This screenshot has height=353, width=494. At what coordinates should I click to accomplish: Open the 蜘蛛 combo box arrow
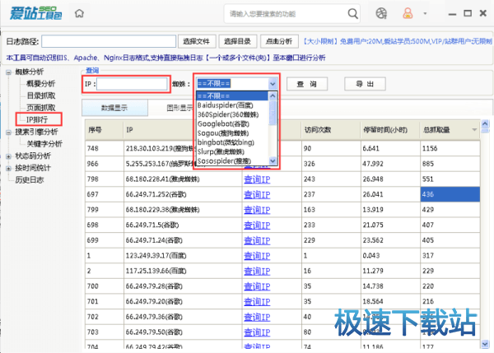click(x=273, y=84)
